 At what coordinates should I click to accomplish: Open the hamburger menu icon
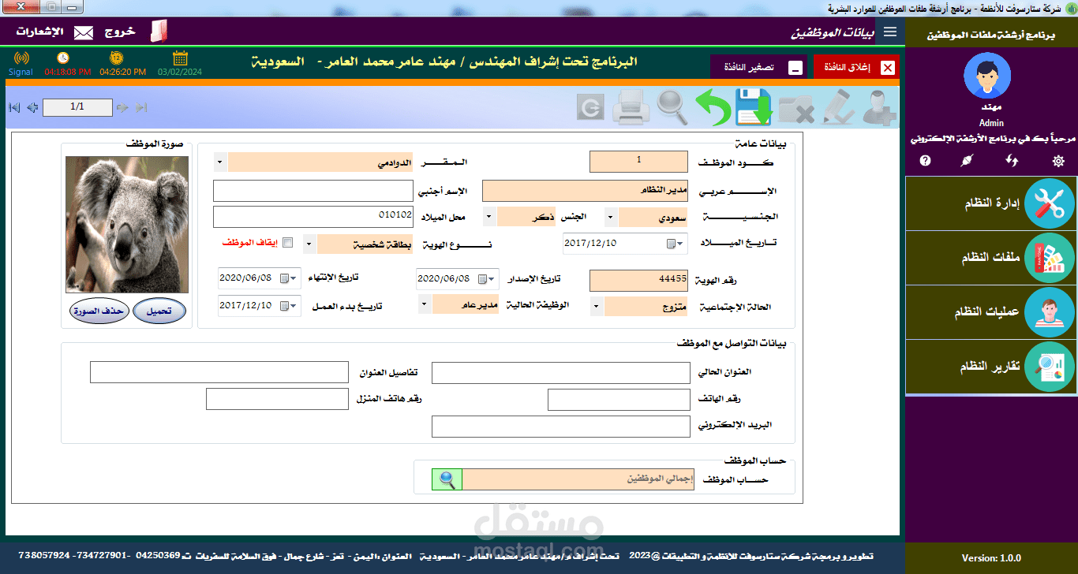(x=890, y=32)
